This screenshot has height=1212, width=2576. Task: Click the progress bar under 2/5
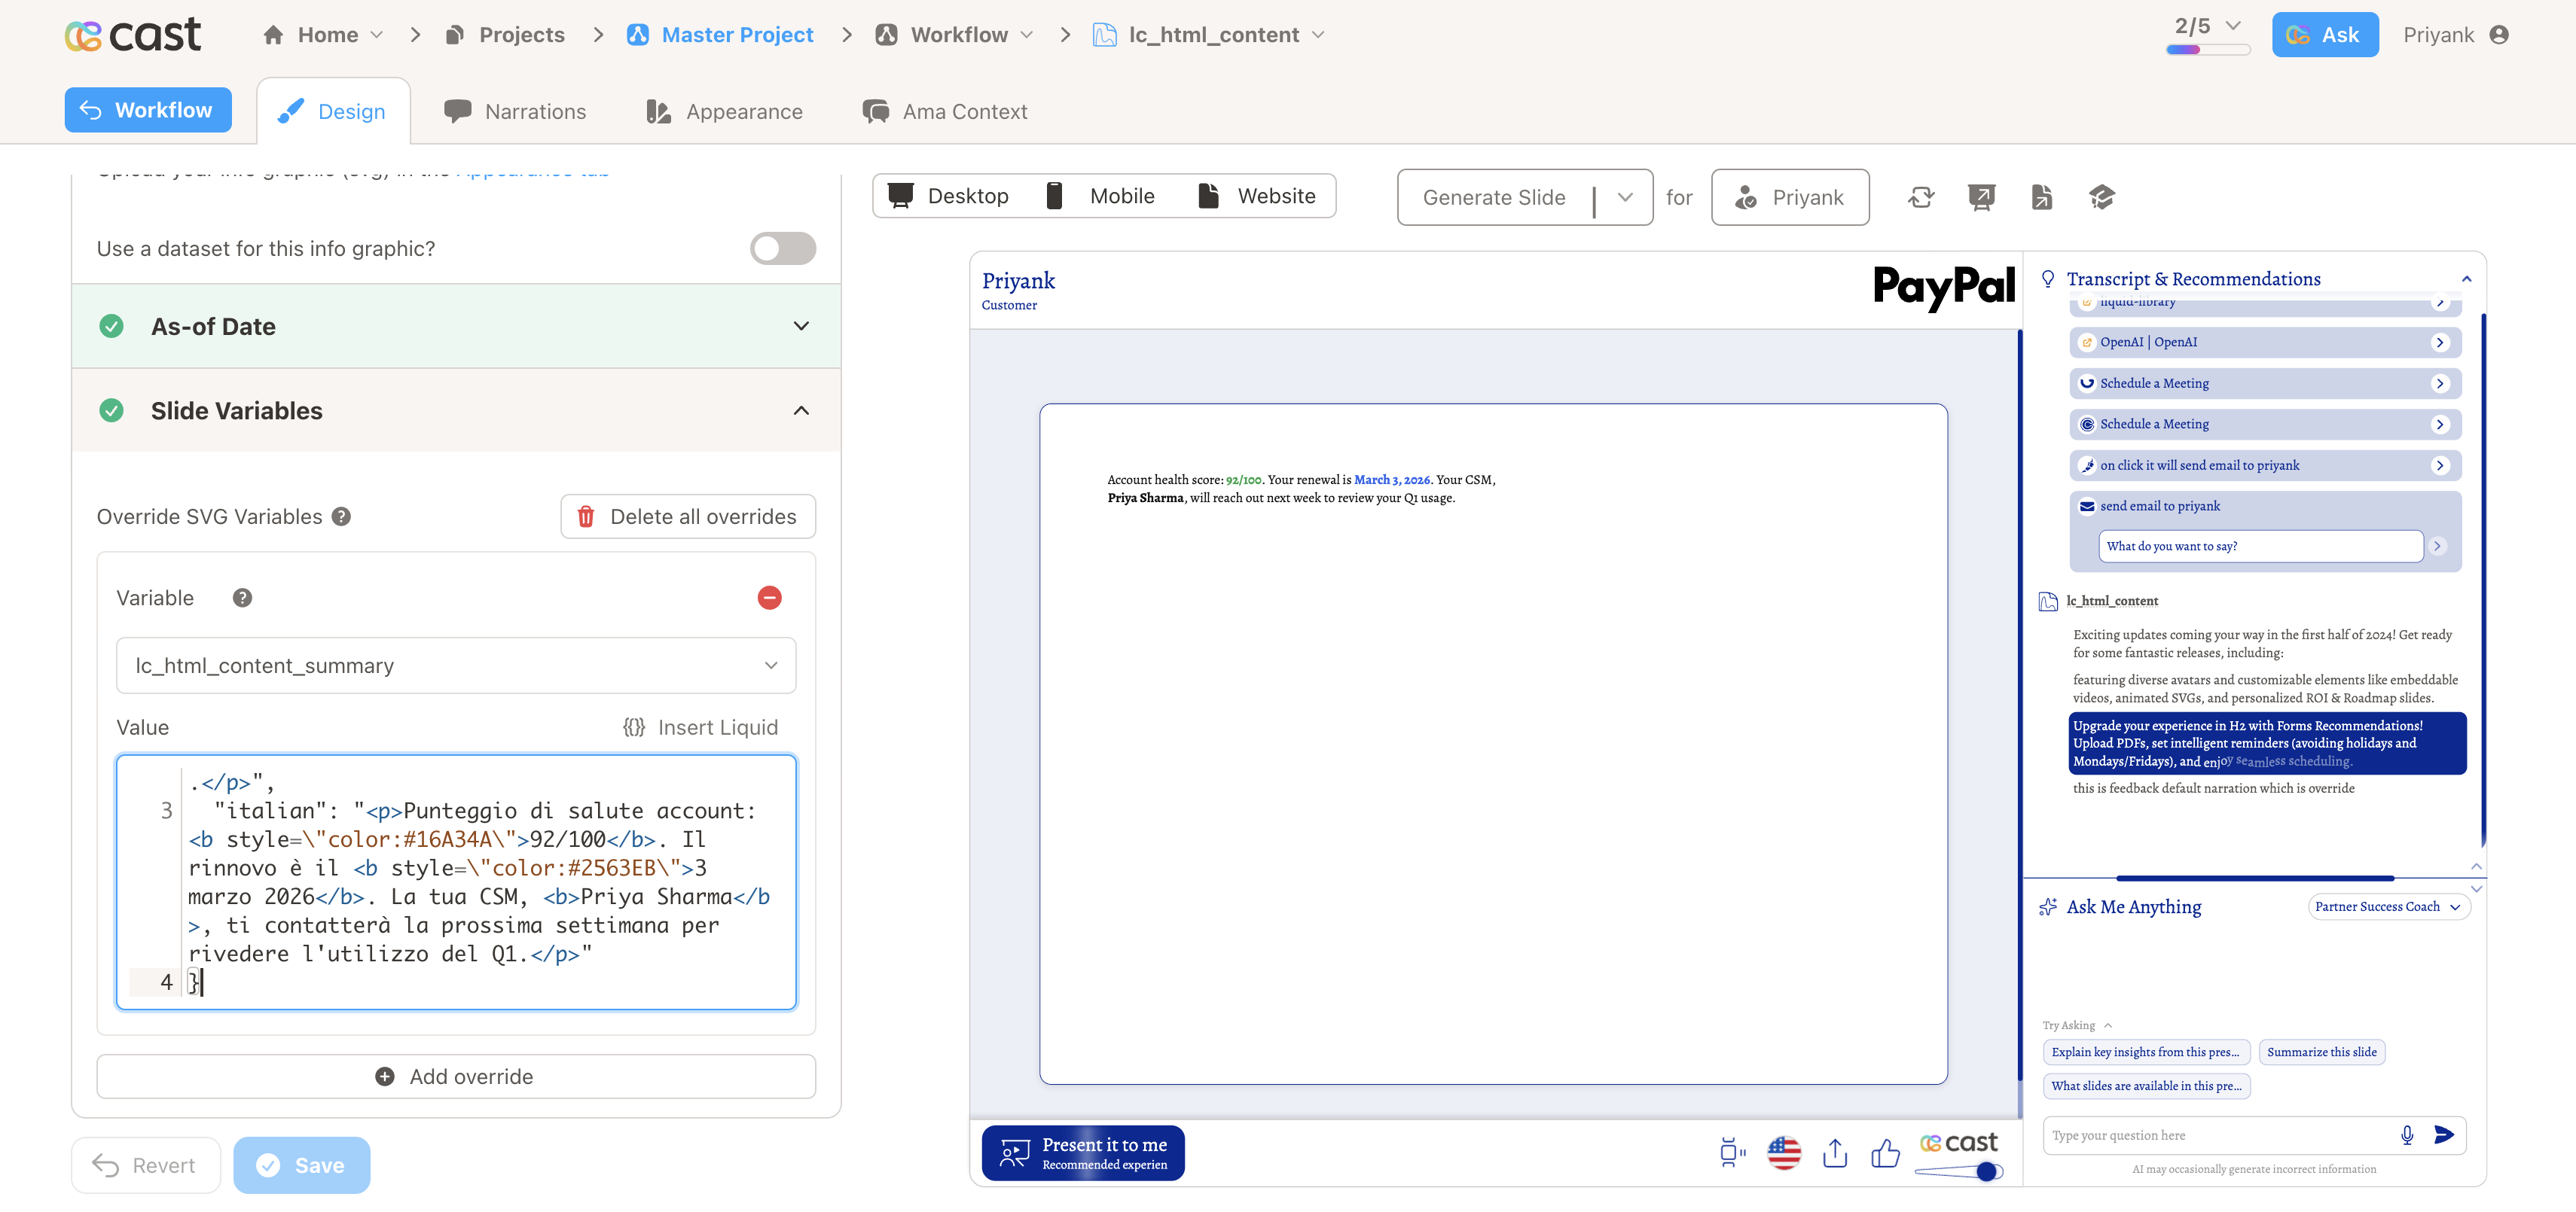2207,50
